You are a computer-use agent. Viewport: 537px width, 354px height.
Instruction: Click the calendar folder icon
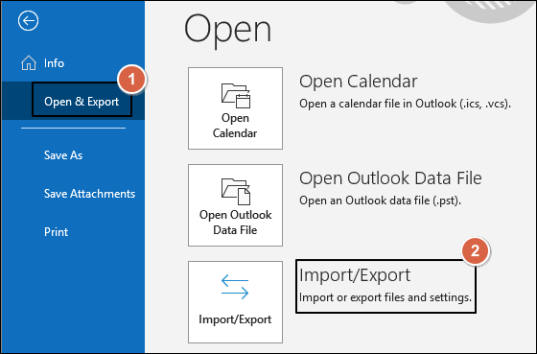[x=236, y=96]
